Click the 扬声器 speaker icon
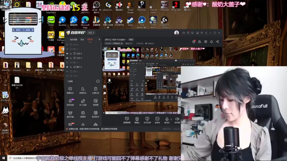 177,119
